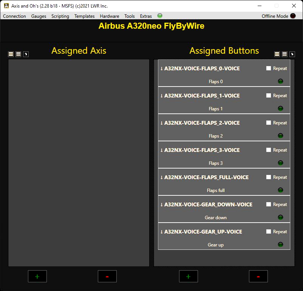Add a new button assignment with green plus
The height and width of the screenshot is (291, 303).
click(x=189, y=276)
